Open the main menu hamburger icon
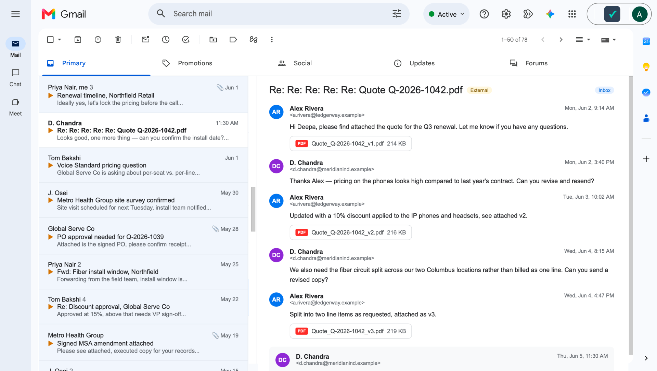Screen dimensions: 657x371 coord(15,14)
